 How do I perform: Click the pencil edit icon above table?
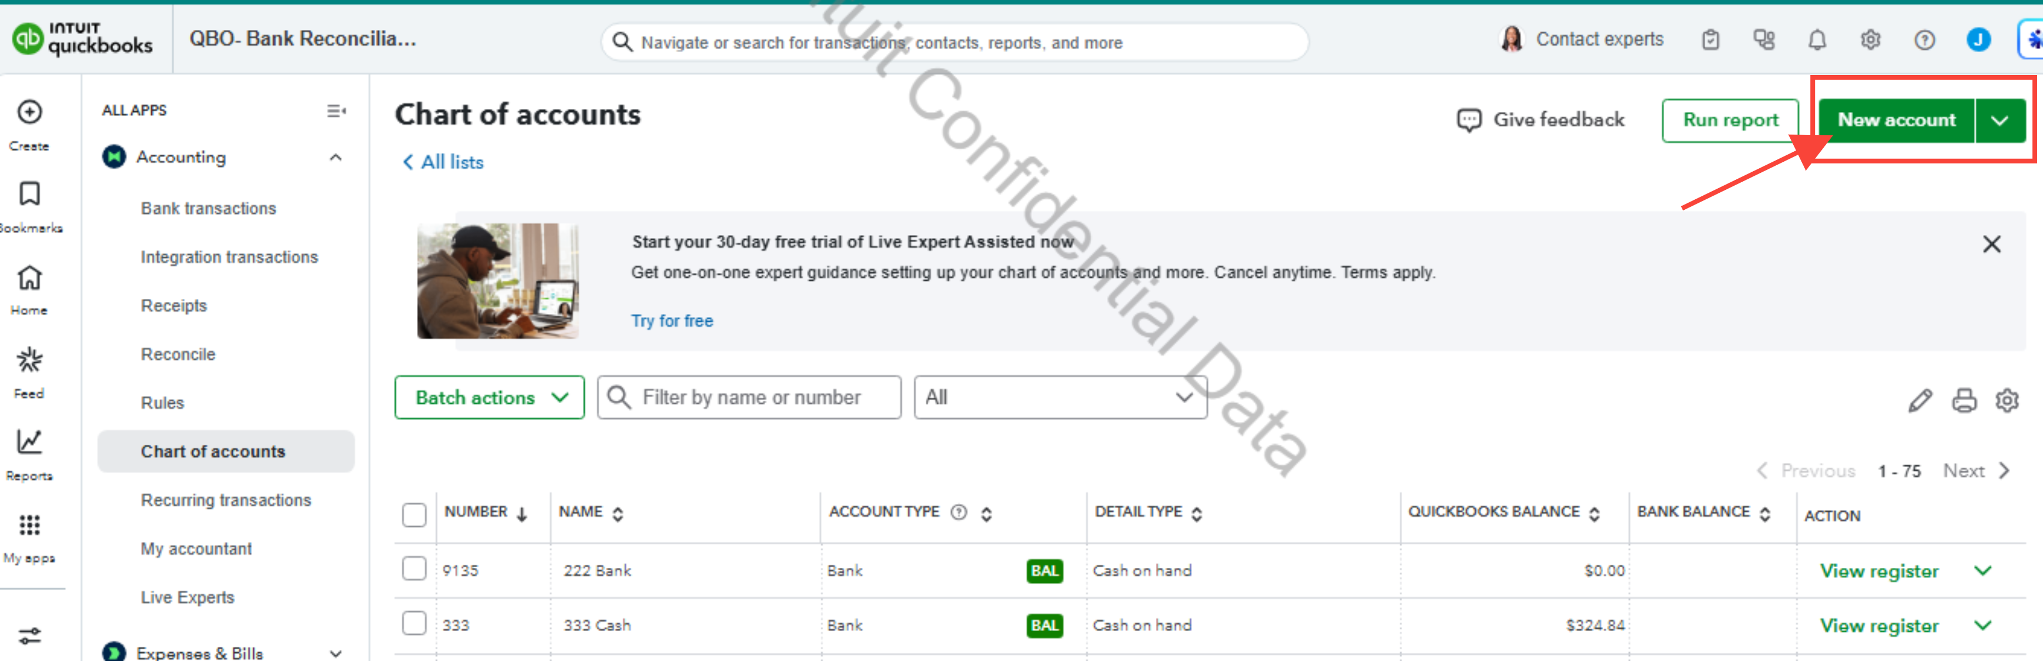1919,400
